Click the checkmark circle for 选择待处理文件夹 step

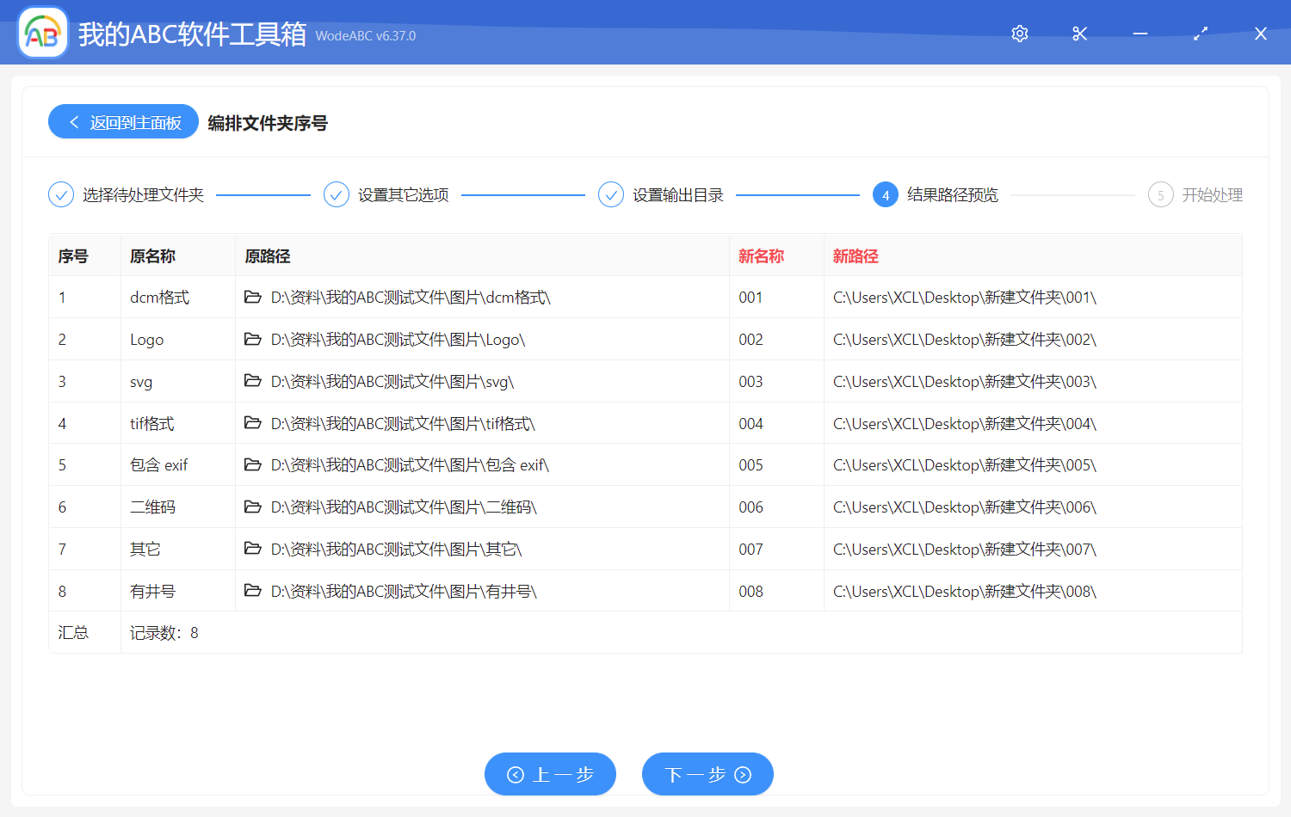pyautogui.click(x=60, y=194)
